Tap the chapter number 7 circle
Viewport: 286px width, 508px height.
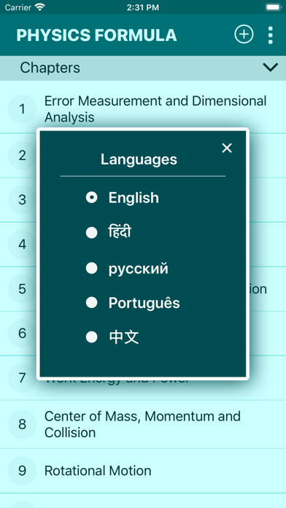22,378
